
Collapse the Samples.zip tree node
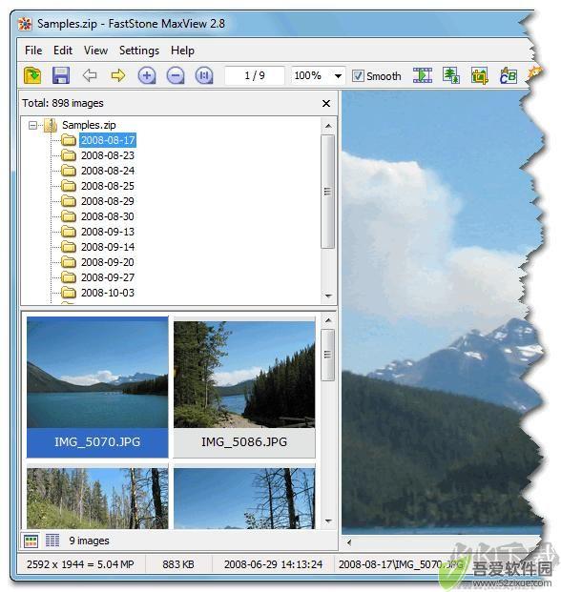coord(32,125)
